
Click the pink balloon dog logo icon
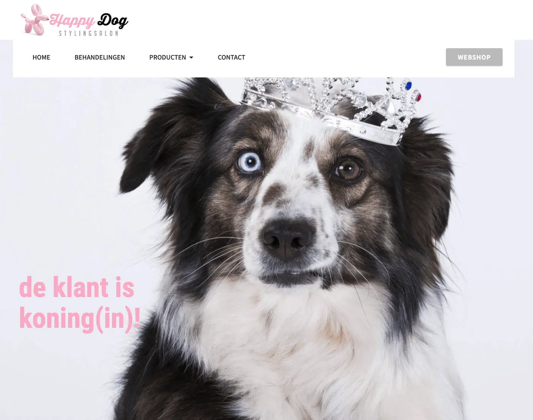pos(35,20)
